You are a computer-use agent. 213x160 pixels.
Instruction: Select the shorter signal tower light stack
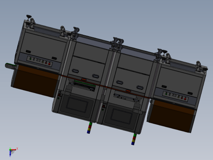[89, 128]
